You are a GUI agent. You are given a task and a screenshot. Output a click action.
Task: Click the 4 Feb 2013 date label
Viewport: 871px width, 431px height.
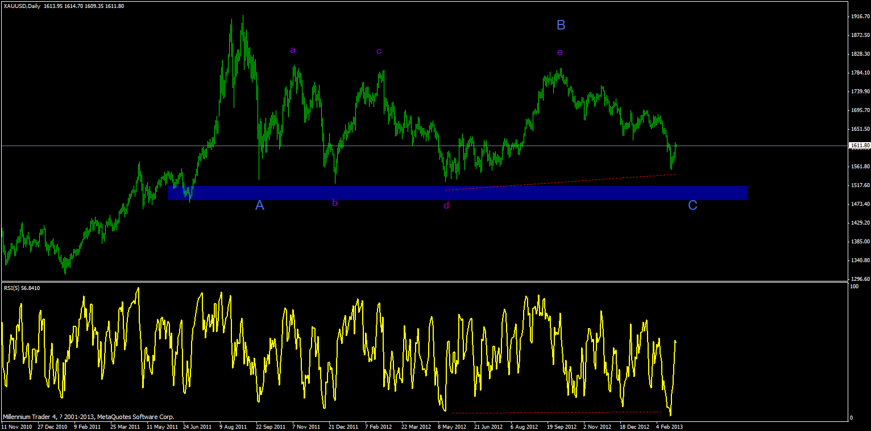(669, 426)
